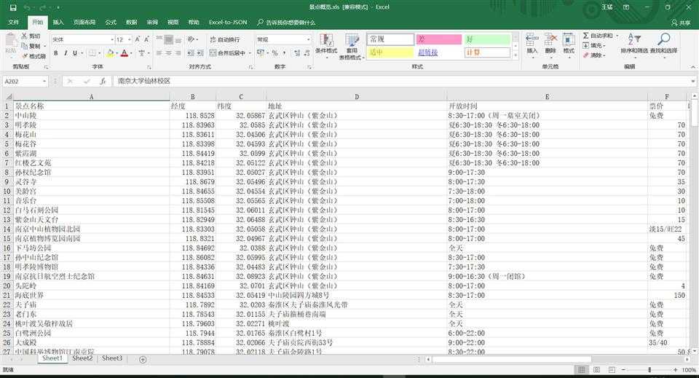The image size is (699, 378).
Task: Click the decrease indent button
Action: pos(190,53)
